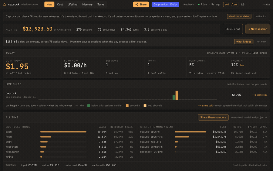Click the 5% plan limits value
Screen dimensions: 273x171
191,65
